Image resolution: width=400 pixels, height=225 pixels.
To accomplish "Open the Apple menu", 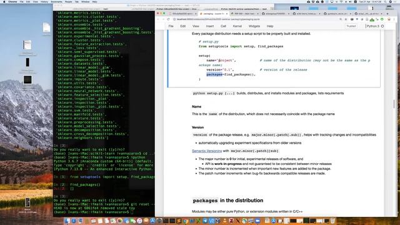I will point(4,2).
